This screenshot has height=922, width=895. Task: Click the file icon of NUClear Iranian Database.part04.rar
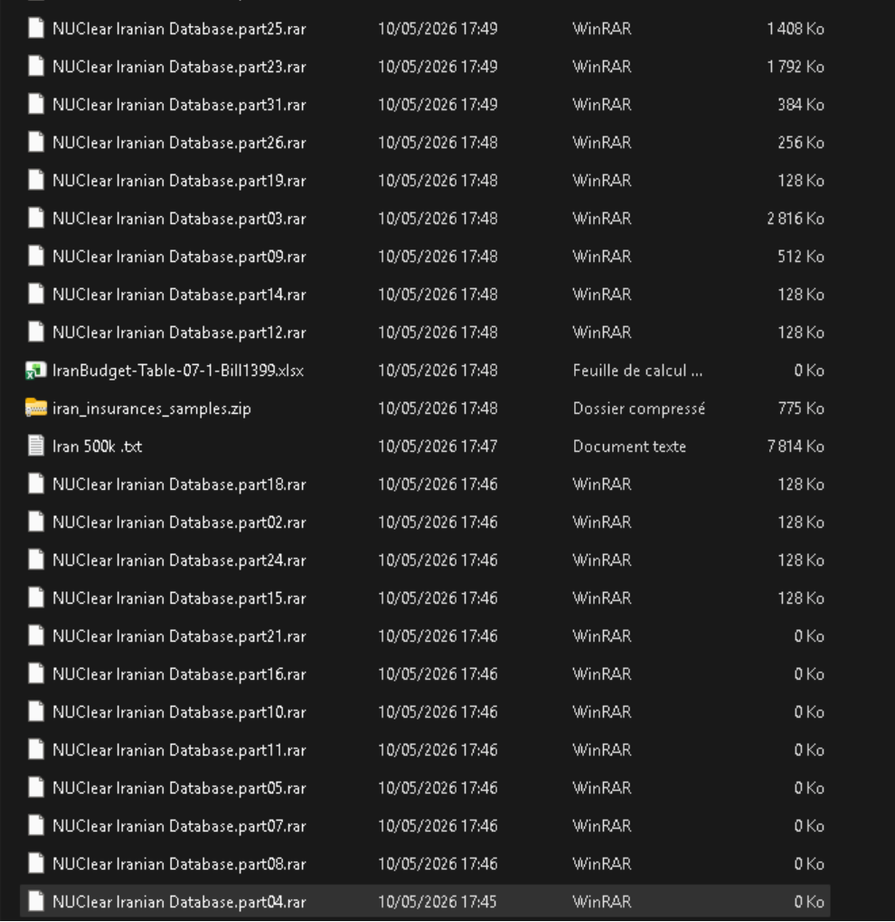click(36, 902)
